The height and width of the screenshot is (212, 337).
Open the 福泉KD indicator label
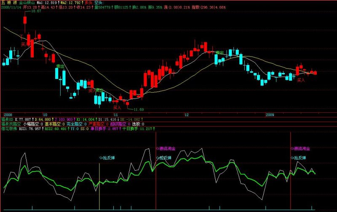pyautogui.click(x=7, y=120)
